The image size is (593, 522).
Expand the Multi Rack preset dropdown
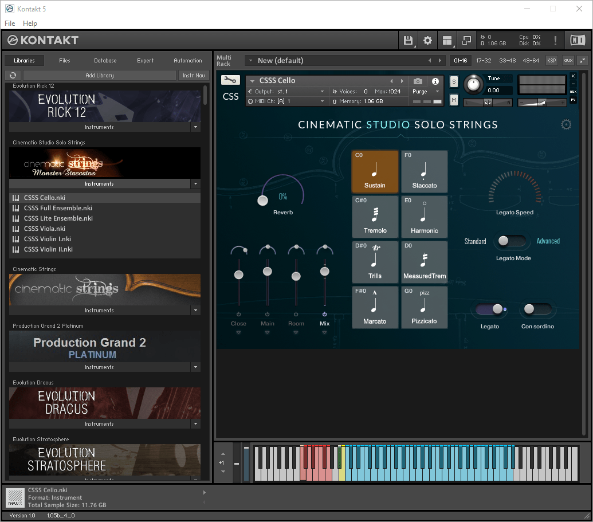click(250, 61)
